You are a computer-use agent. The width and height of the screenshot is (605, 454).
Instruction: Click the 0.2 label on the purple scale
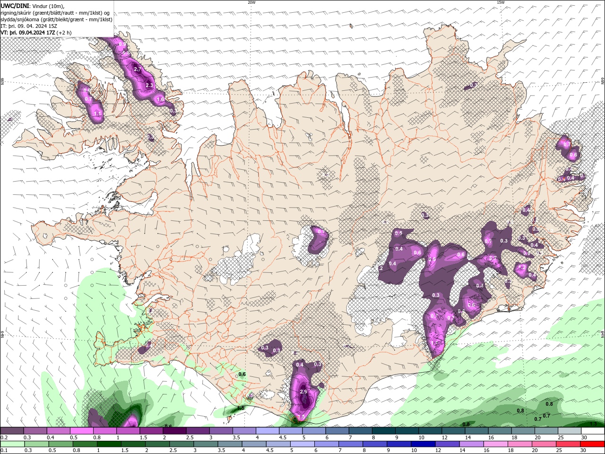click(4, 437)
